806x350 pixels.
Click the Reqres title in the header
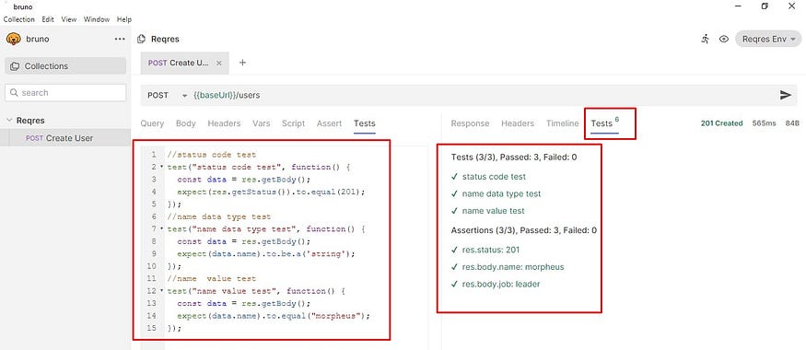pos(165,39)
